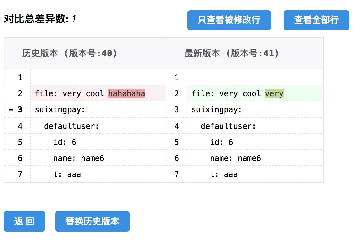The image size is (355, 245).
Task: Click the 历史版本 (版本号:40) column header
Action: click(70, 53)
